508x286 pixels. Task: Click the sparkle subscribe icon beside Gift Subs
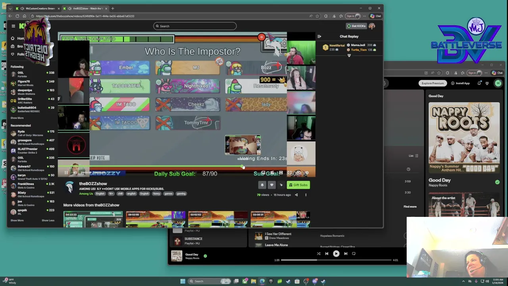(x=281, y=185)
